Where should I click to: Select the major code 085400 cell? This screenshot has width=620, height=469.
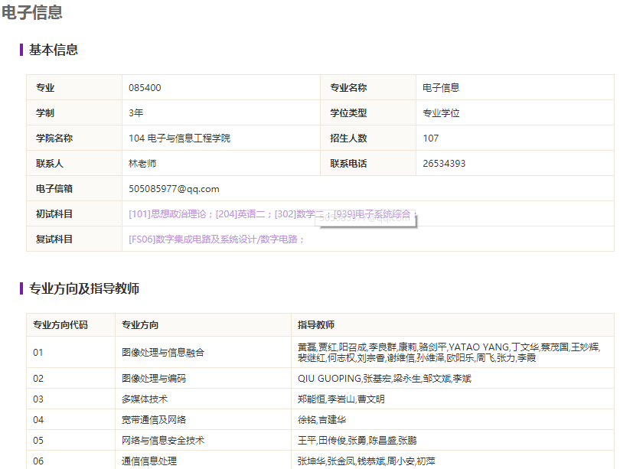coord(221,88)
